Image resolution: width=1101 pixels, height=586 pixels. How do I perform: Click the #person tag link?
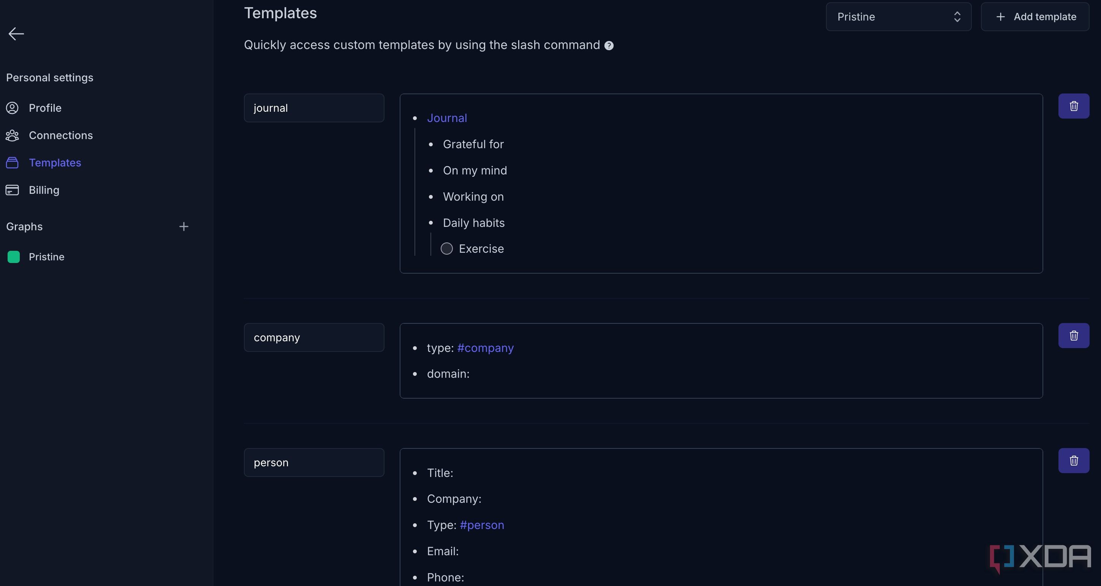tap(482, 525)
